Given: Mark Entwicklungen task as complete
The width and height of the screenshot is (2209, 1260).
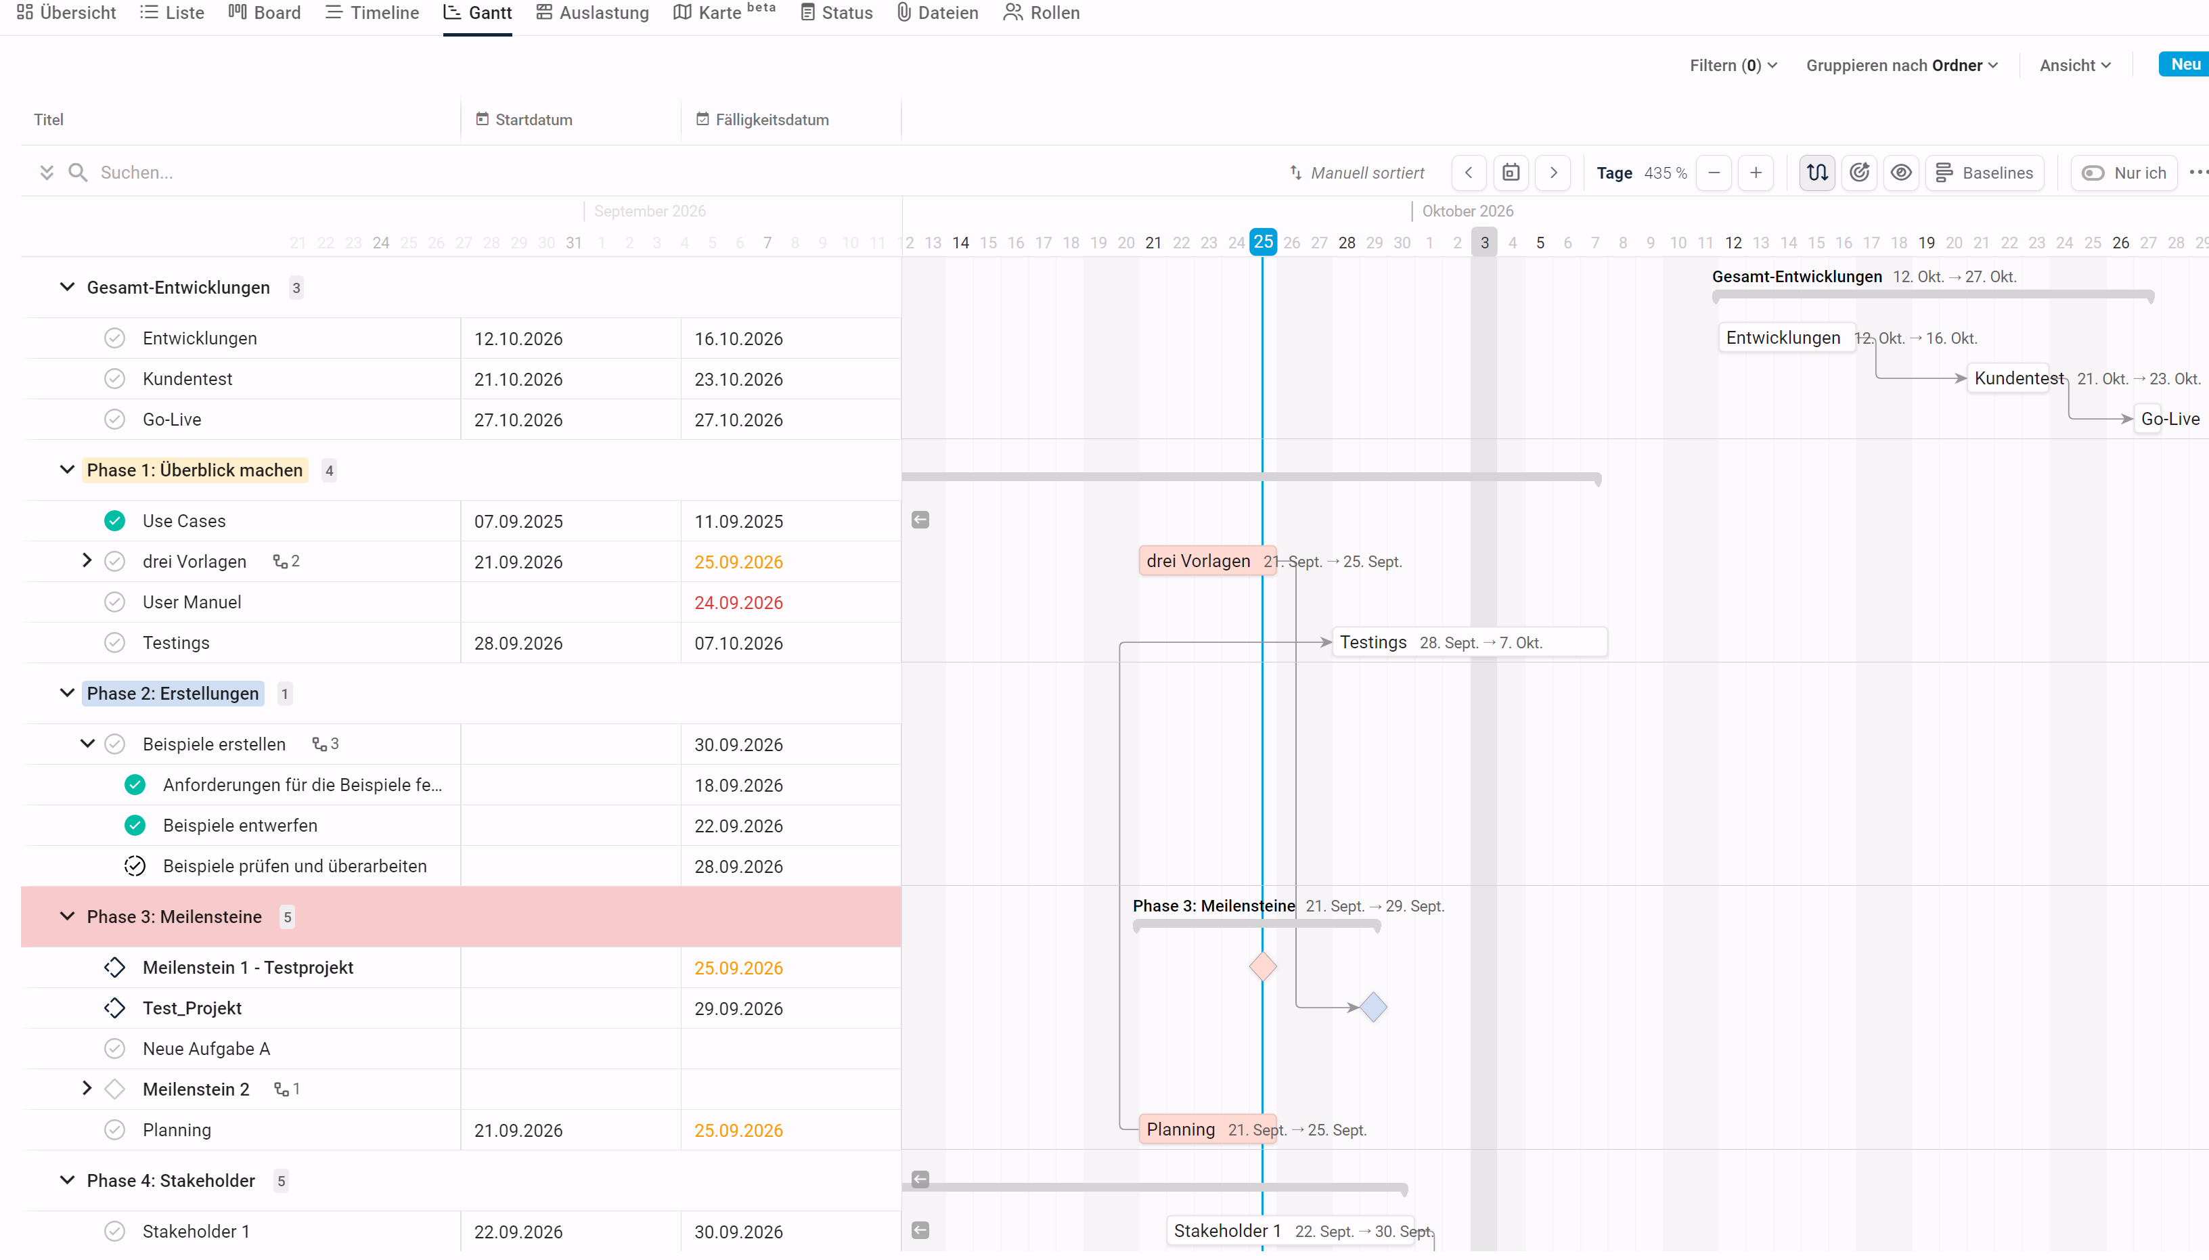Looking at the screenshot, I should click(x=114, y=338).
